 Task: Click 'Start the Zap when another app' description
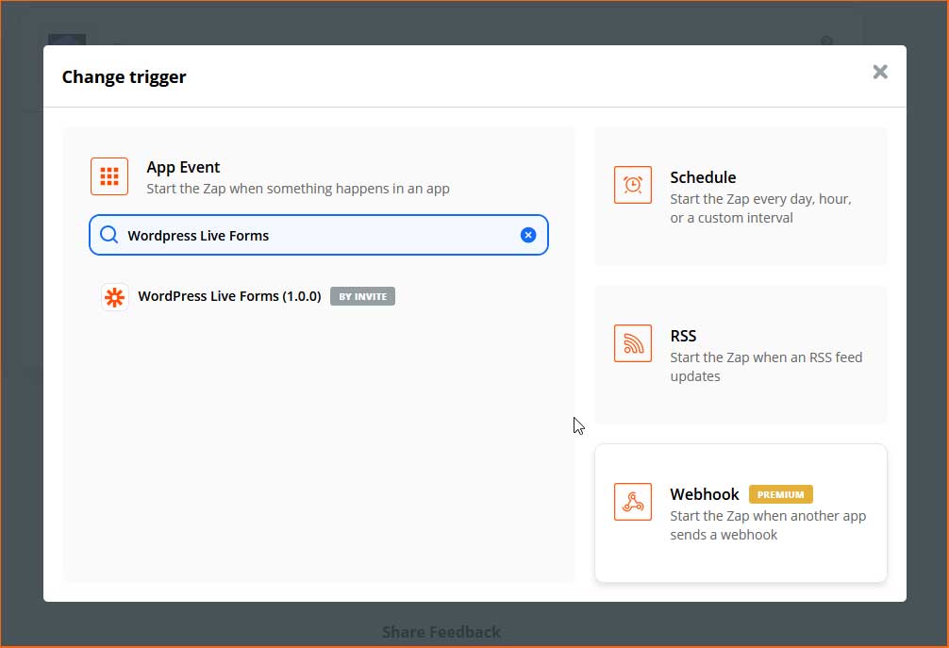768,525
